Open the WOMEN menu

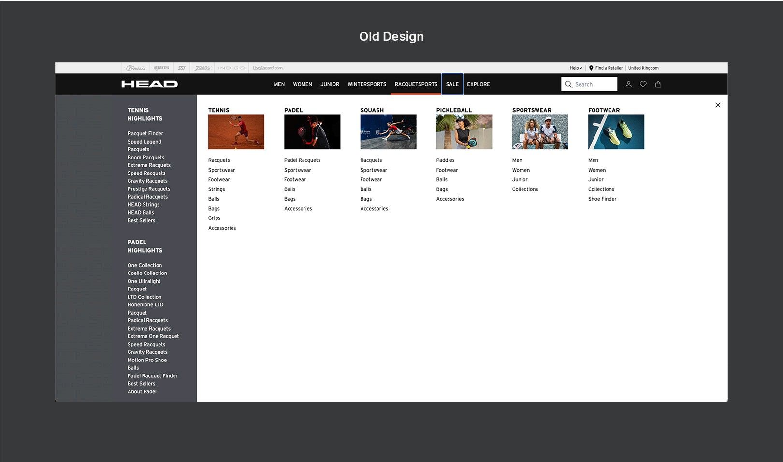pyautogui.click(x=303, y=84)
